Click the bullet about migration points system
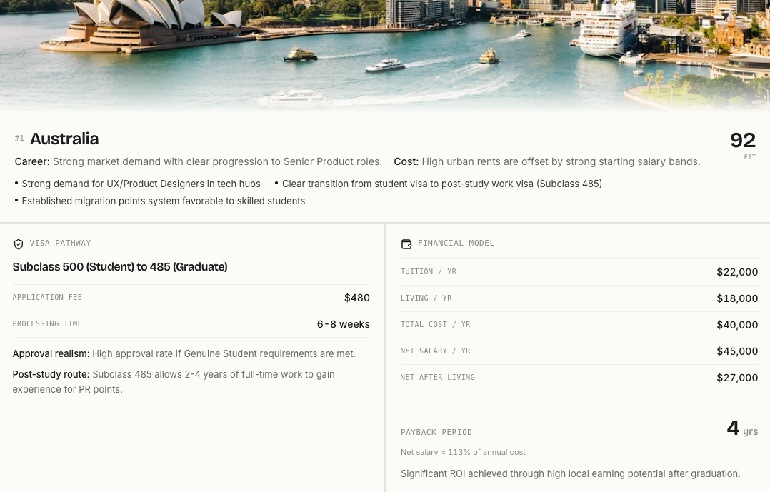Screen dimensions: 770x492 pos(160,201)
